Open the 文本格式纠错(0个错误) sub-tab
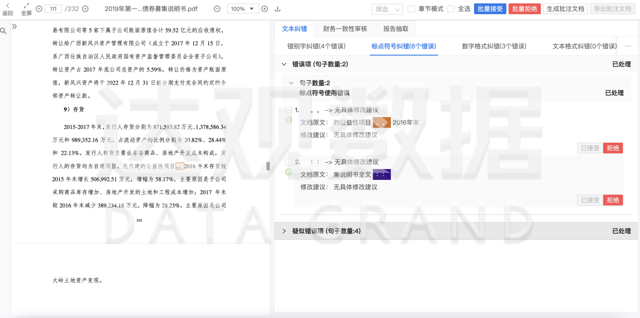Image resolution: width=640 pixels, height=318 pixels. 585,46
